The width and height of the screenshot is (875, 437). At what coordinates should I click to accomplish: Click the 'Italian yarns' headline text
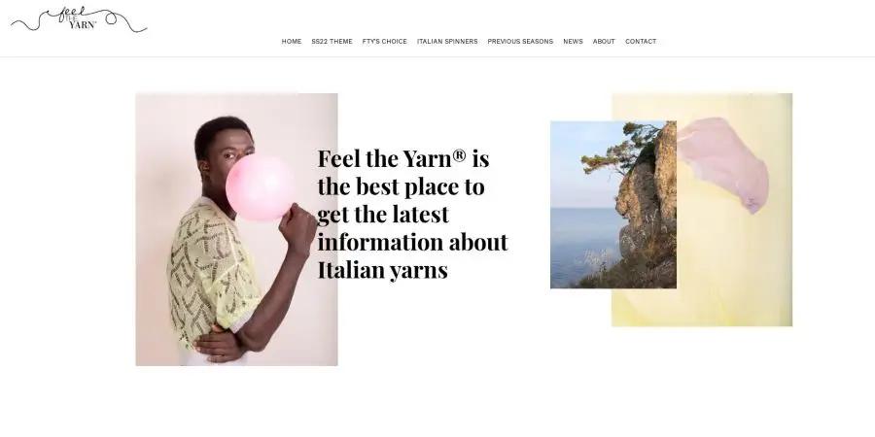coord(383,270)
